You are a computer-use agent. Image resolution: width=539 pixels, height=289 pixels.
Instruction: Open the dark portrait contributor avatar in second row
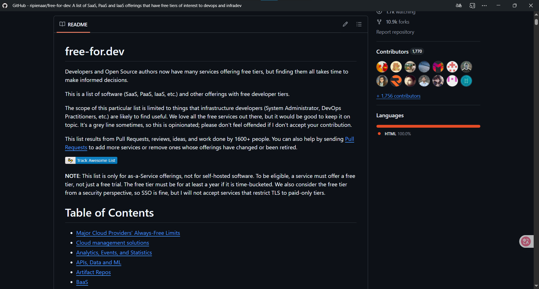[410, 81]
